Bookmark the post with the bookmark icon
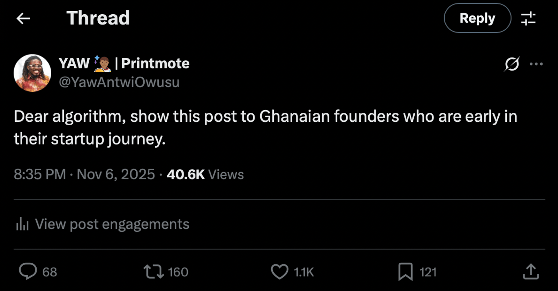 [x=405, y=272]
